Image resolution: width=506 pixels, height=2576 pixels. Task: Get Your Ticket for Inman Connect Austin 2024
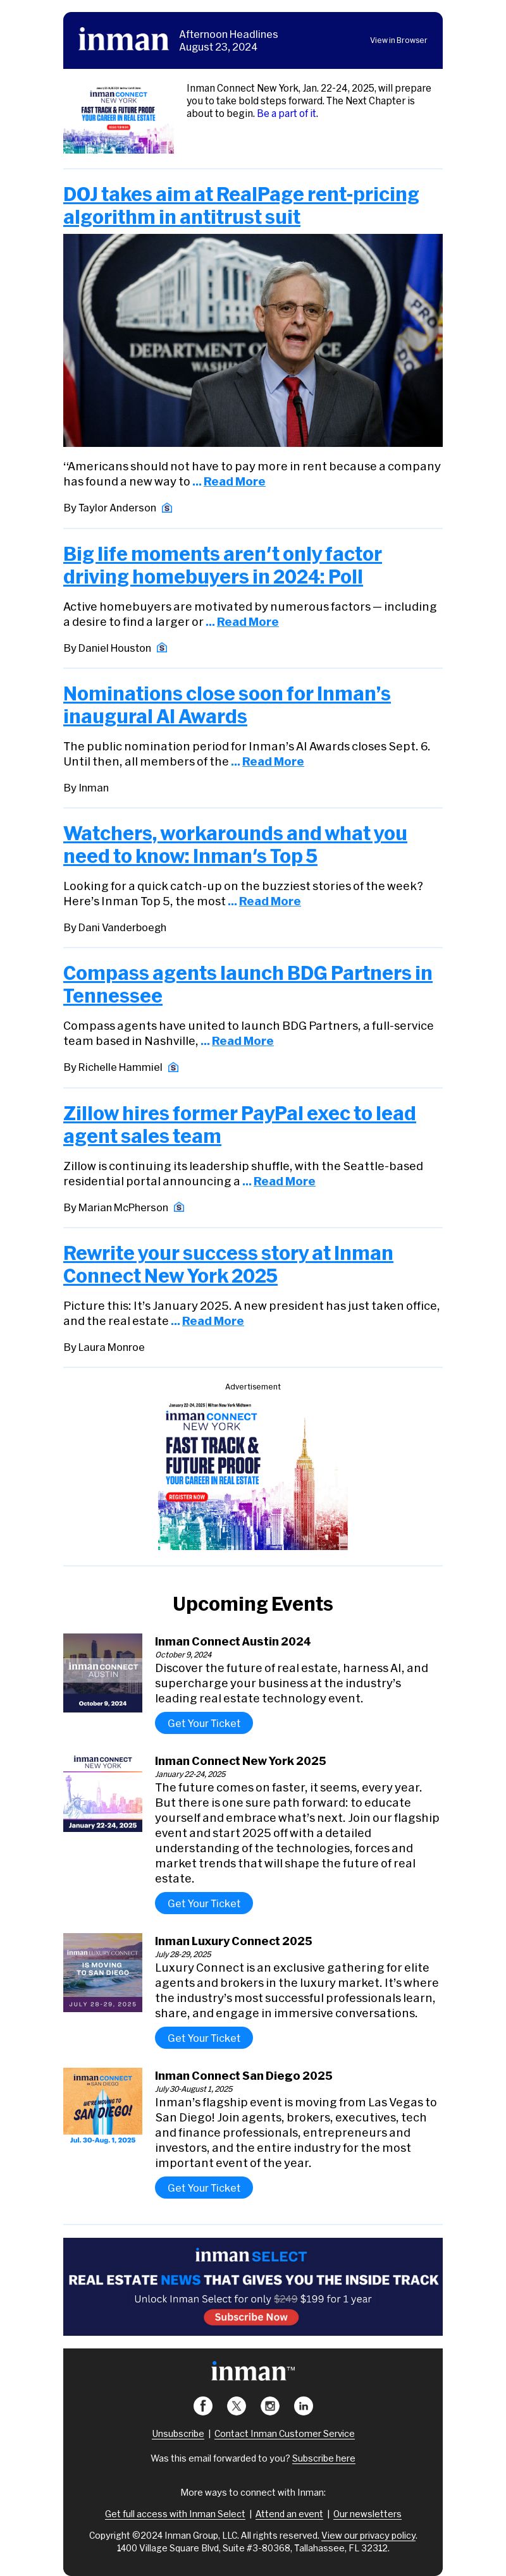click(x=203, y=1723)
